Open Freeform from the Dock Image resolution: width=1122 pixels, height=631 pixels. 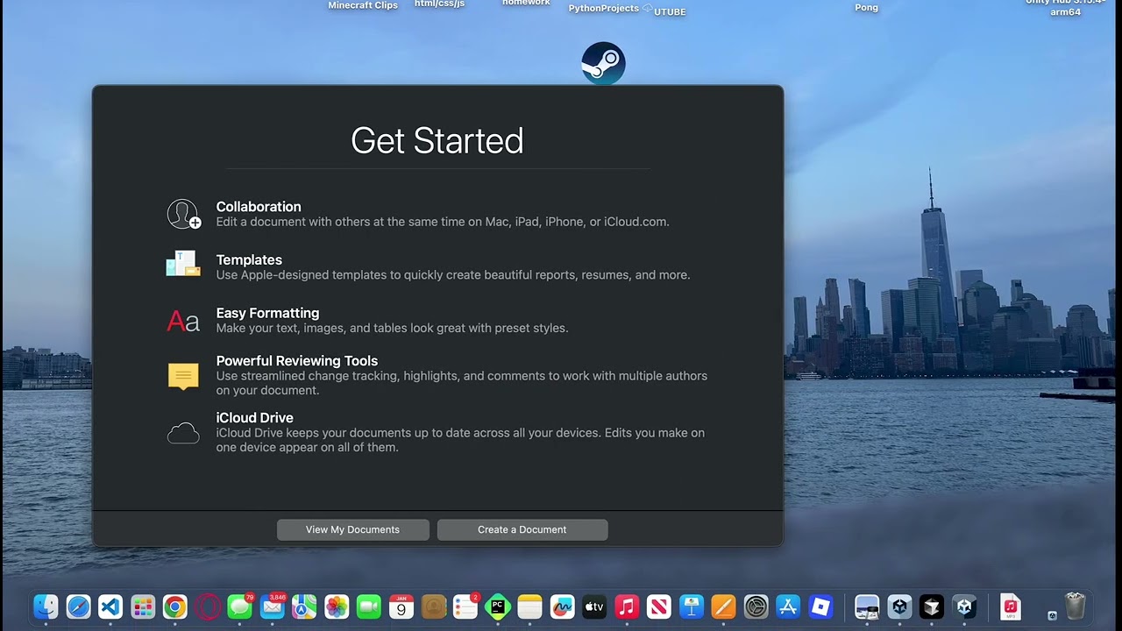(562, 606)
